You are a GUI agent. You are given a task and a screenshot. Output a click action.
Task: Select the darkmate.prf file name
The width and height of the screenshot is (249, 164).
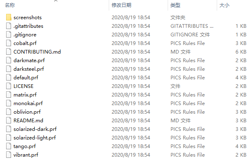(x=29, y=61)
